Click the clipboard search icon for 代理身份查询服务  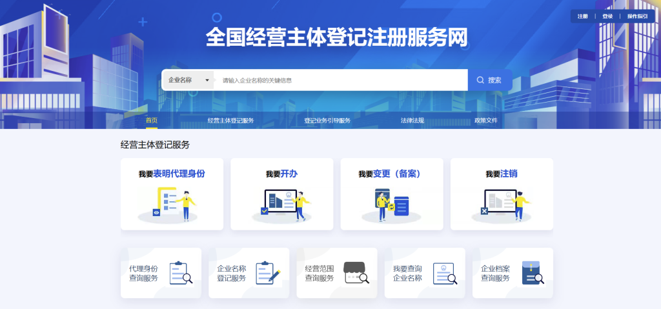click(x=181, y=273)
